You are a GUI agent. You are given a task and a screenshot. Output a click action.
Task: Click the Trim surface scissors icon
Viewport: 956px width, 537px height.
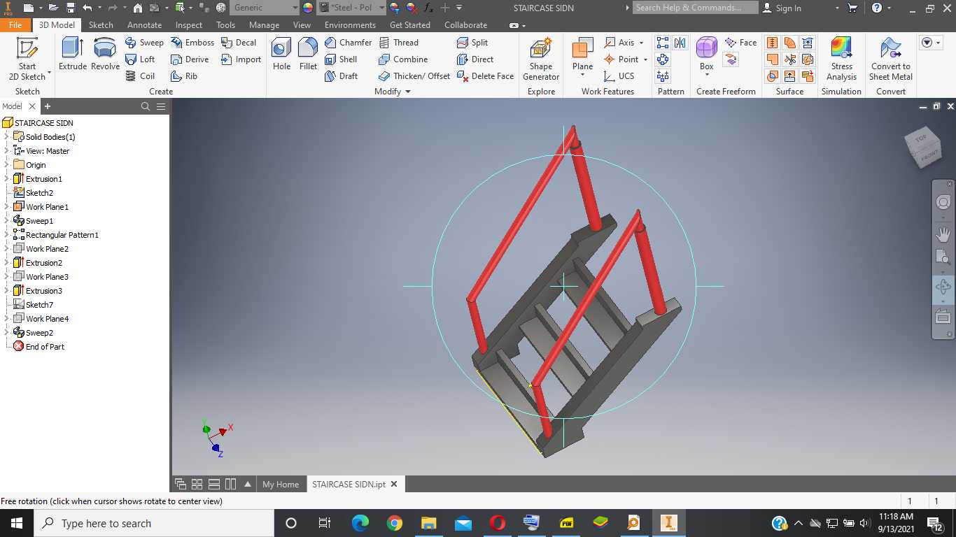(790, 59)
